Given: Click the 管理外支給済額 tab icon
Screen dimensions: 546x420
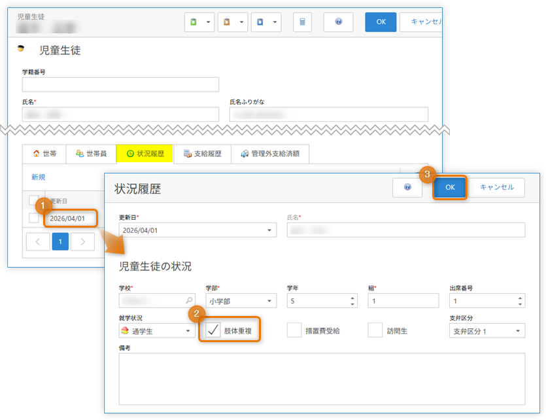Looking at the screenshot, I should pos(245,154).
